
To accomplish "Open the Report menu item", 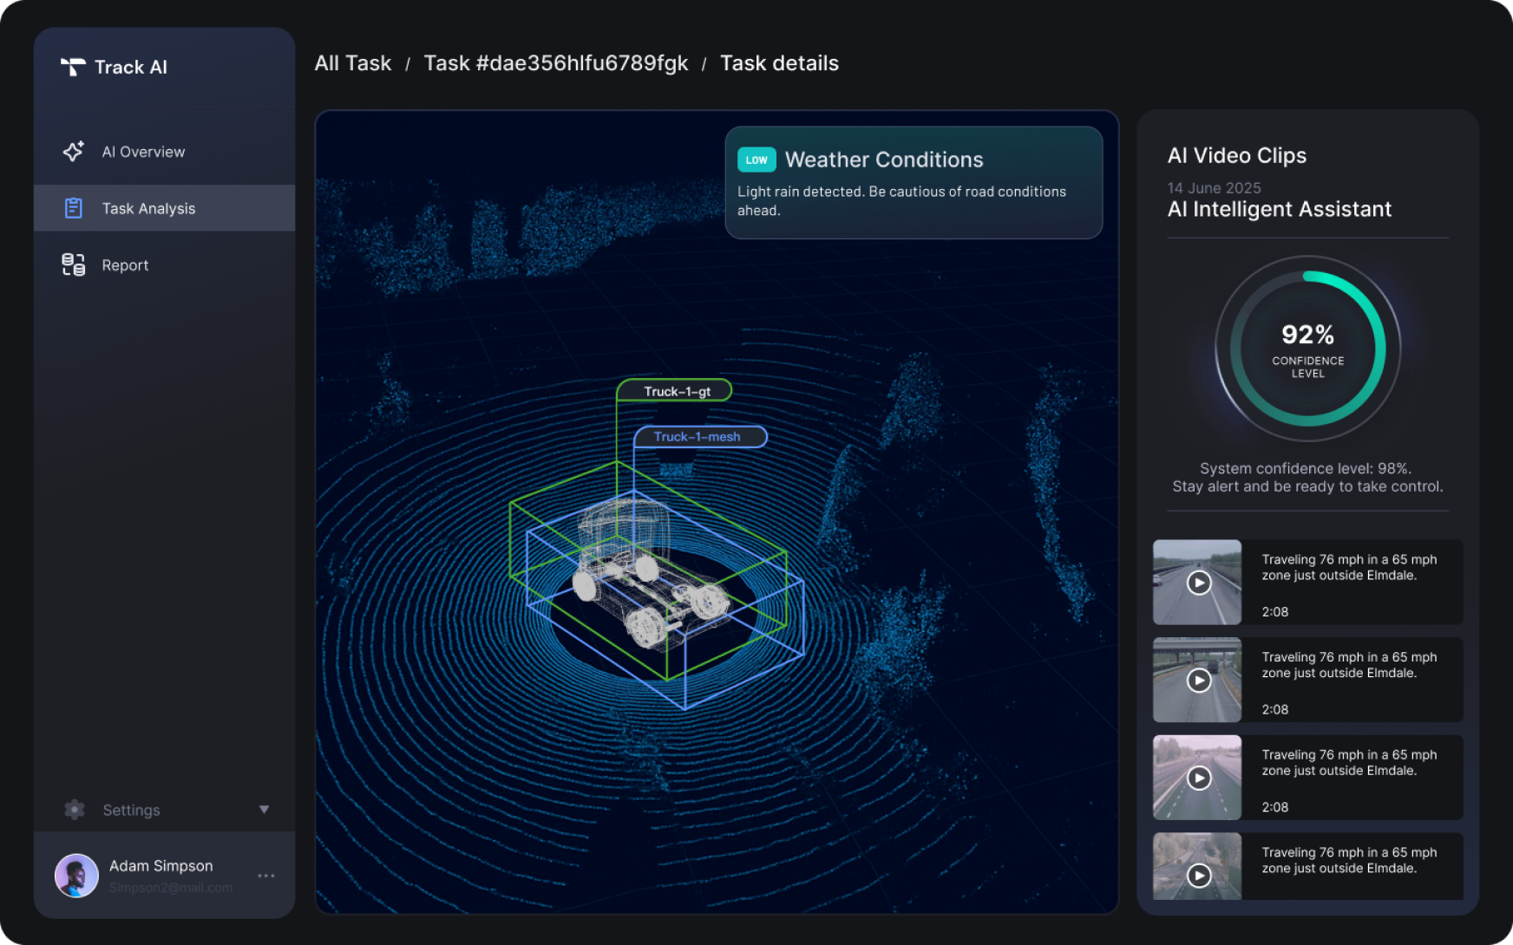I will 164,265.
